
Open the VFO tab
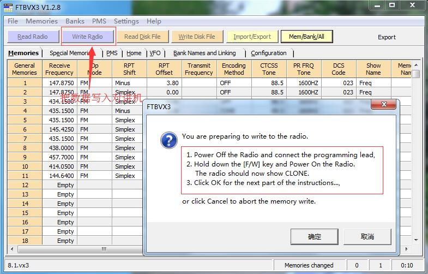pyautogui.click(x=155, y=53)
